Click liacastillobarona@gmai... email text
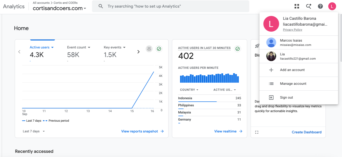Image resolution: width=342 pixels, height=157 pixels. coord(305,25)
